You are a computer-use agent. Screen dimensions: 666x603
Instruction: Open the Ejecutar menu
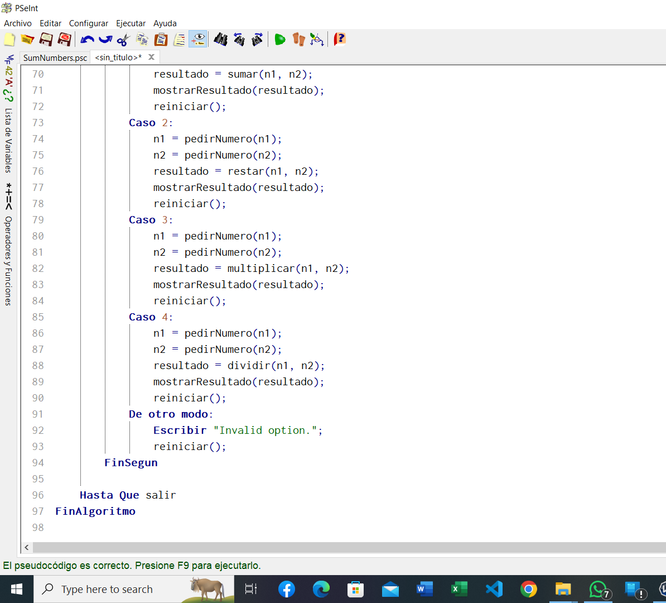[x=131, y=23]
